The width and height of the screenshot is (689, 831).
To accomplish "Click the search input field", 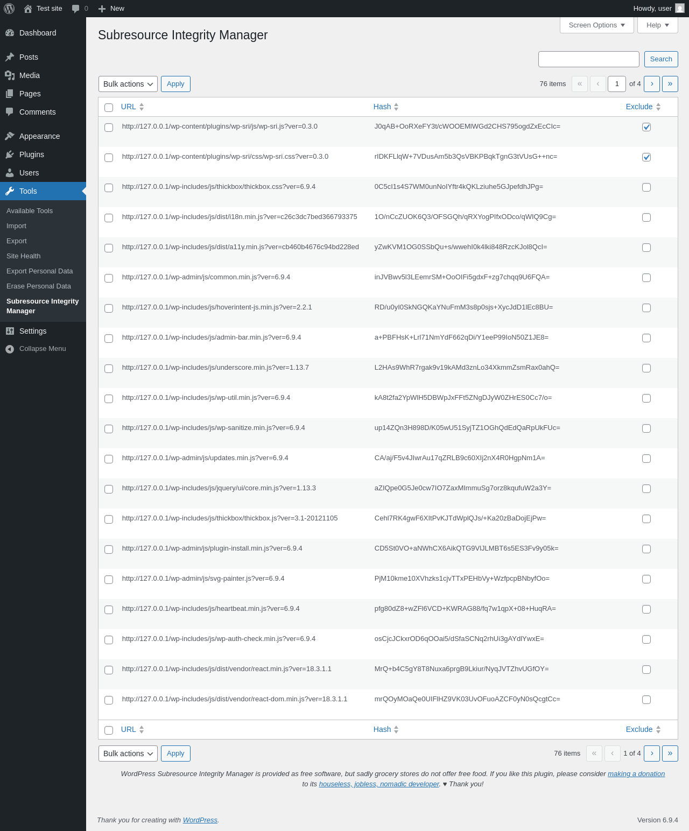I will click(x=589, y=59).
